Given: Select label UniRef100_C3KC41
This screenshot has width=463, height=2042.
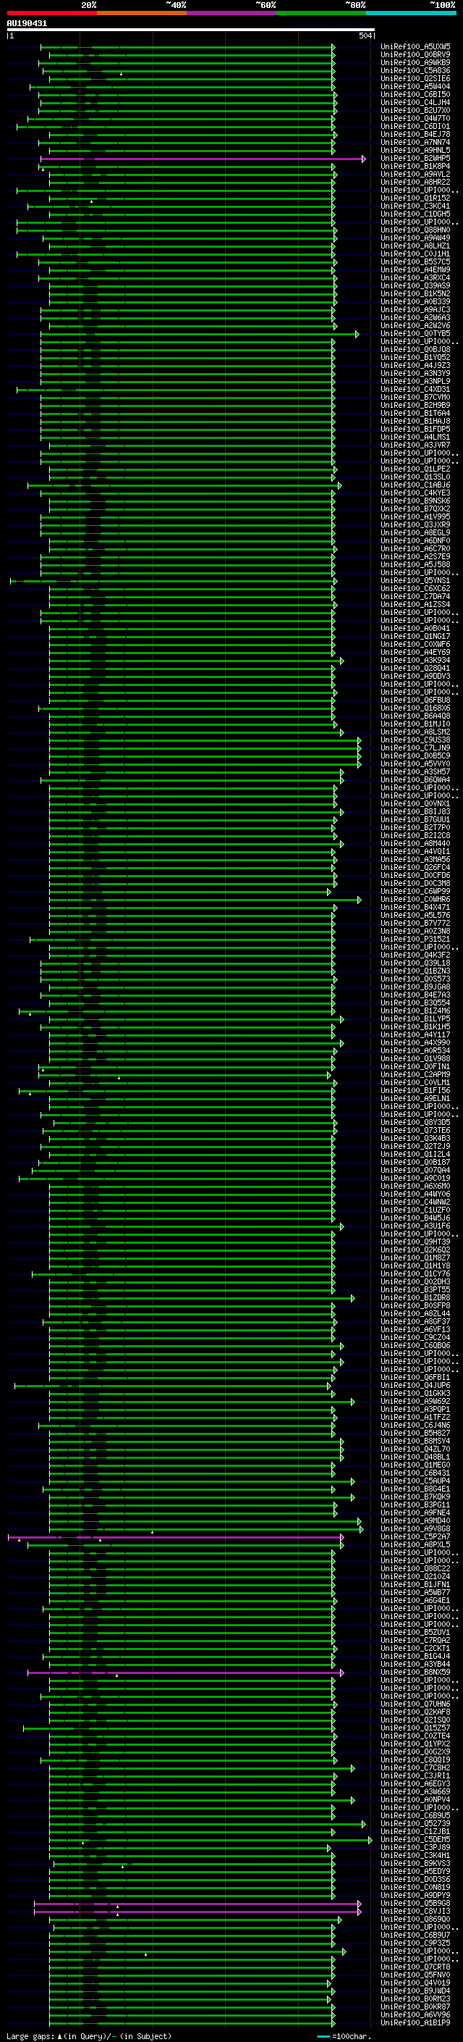Looking at the screenshot, I should (x=415, y=207).
